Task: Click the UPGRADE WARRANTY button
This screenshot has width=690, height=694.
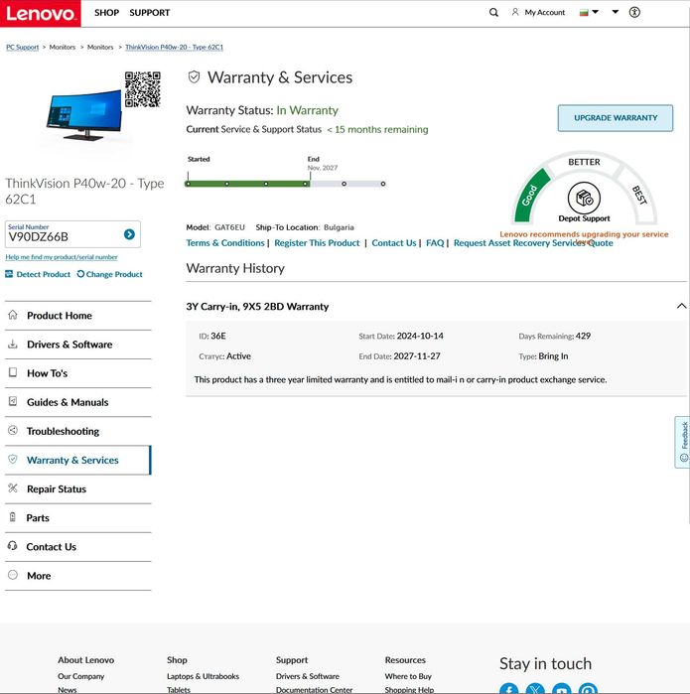Action: [x=616, y=118]
